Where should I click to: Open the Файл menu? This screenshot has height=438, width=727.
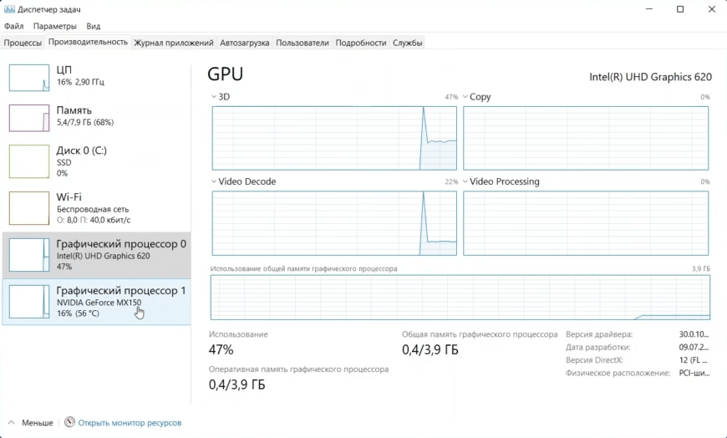point(13,26)
